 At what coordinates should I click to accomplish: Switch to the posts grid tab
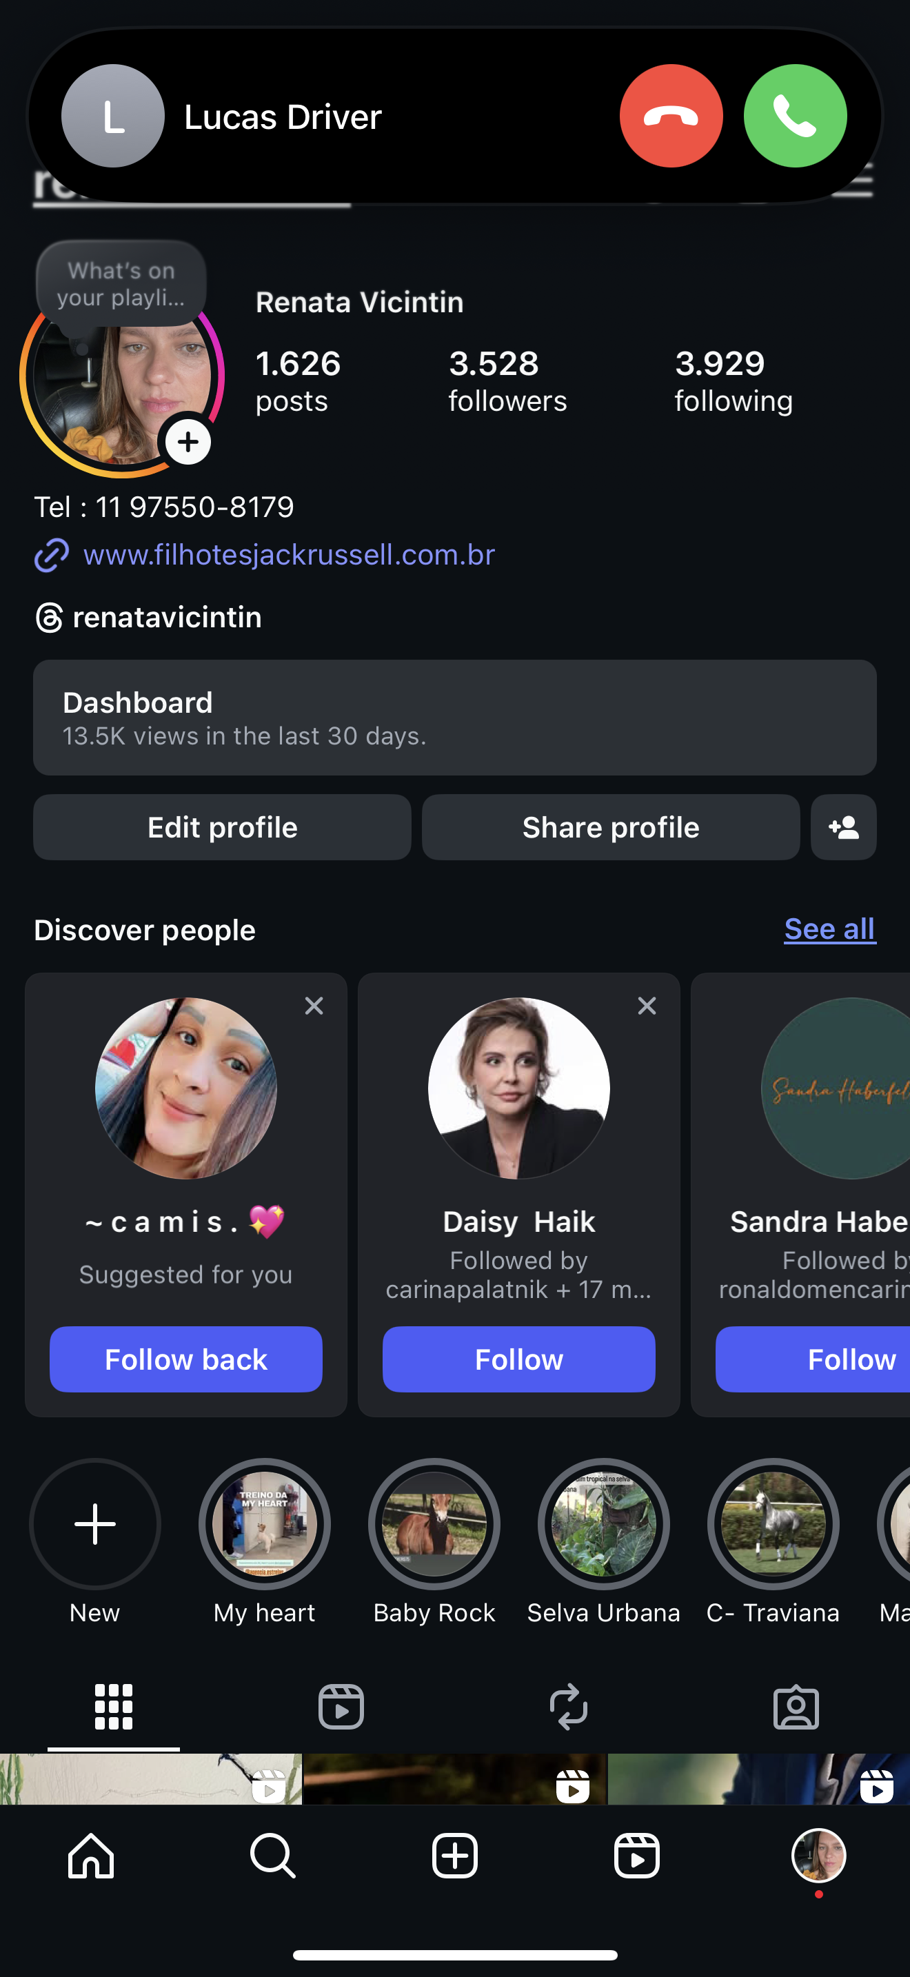pyautogui.click(x=114, y=1707)
